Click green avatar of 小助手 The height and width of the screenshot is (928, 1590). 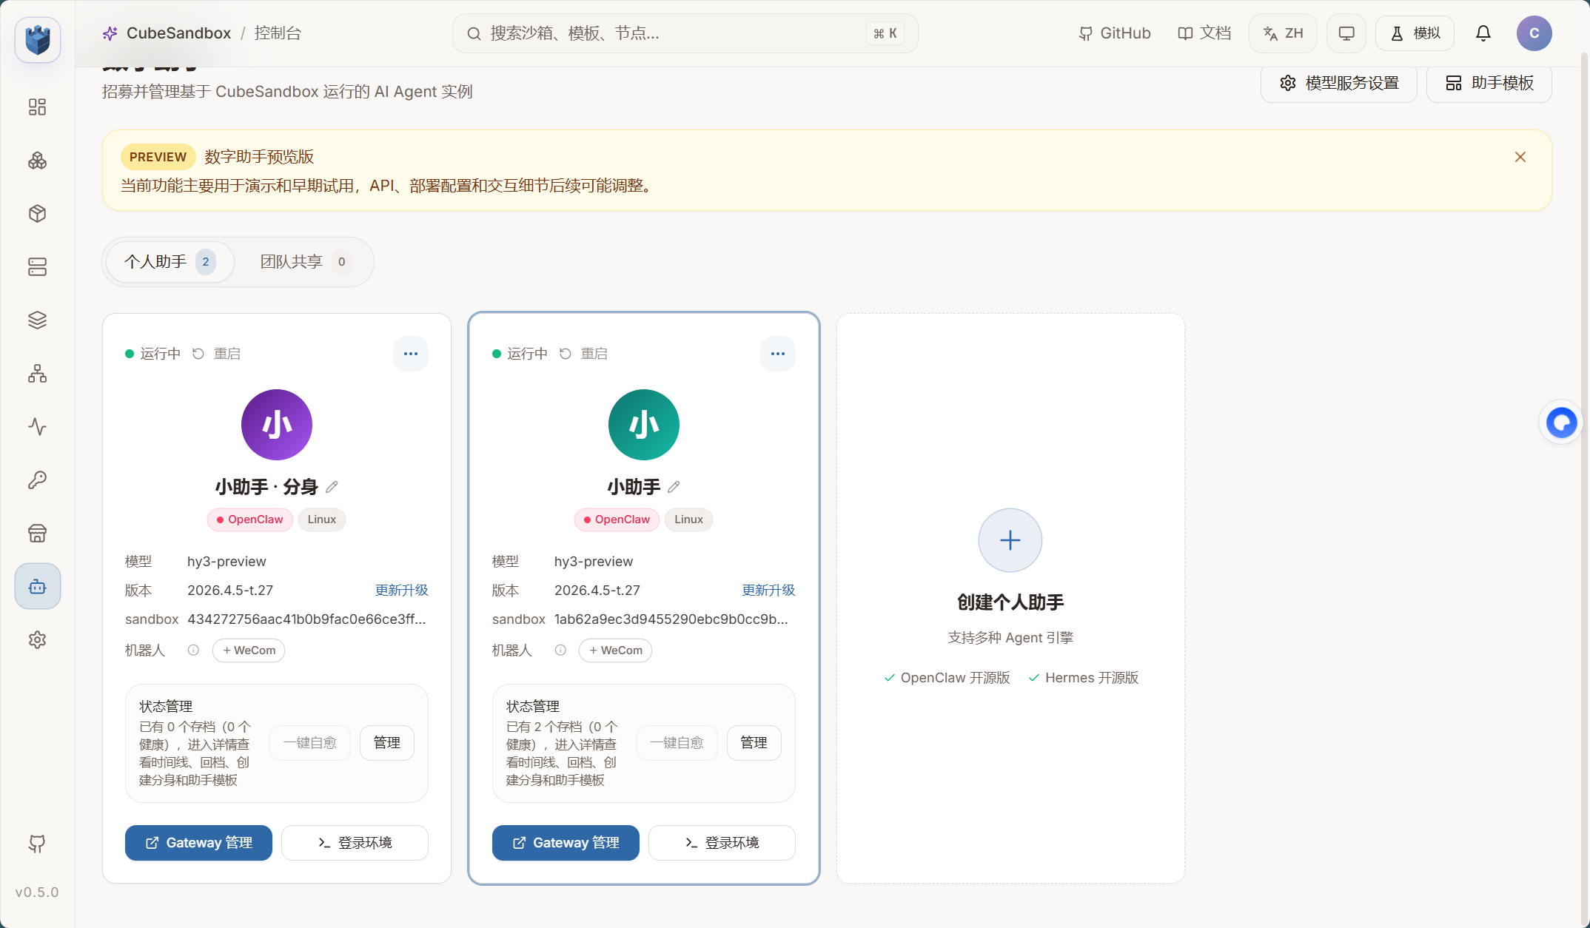(x=644, y=425)
